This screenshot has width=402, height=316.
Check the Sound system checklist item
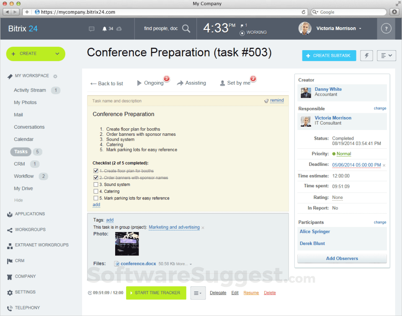(96, 184)
